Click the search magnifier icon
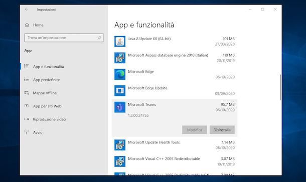This screenshot has height=182, width=306. pos(99,38)
